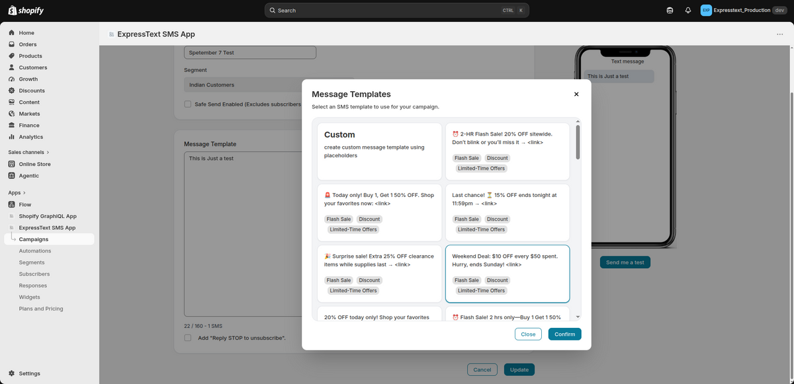Go to Responses in app menu
Screen dimensions: 794x384
pyautogui.click(x=33, y=286)
